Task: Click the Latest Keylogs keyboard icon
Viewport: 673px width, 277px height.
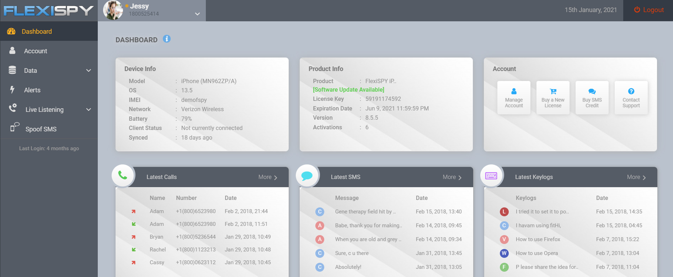Action: point(491,175)
